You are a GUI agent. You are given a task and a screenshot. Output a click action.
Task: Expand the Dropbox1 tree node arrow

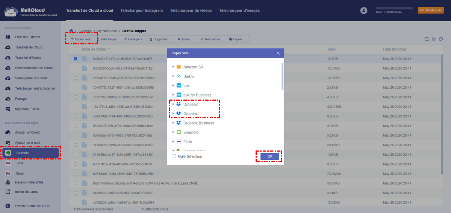point(173,114)
